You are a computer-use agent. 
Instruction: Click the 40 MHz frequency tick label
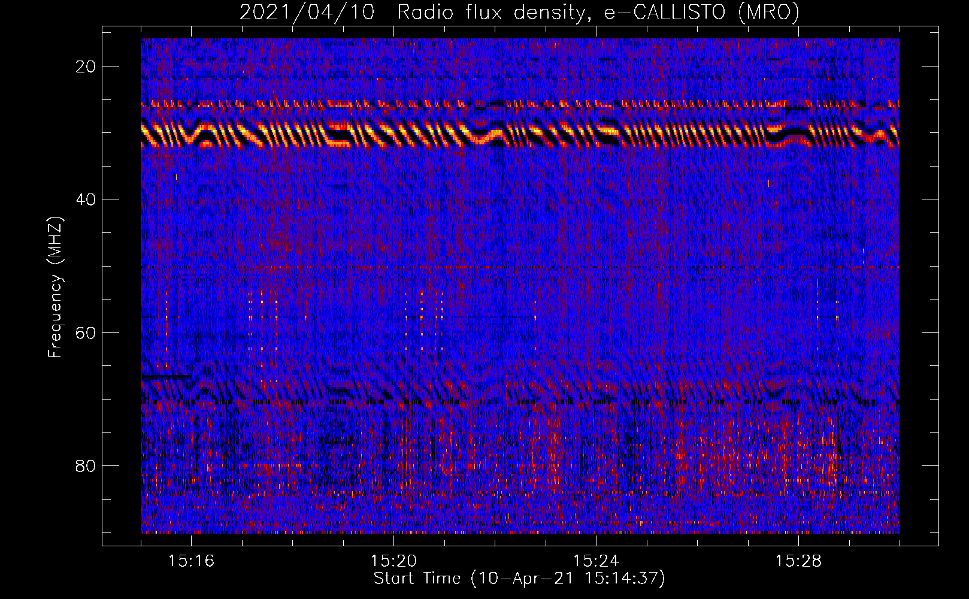point(86,199)
